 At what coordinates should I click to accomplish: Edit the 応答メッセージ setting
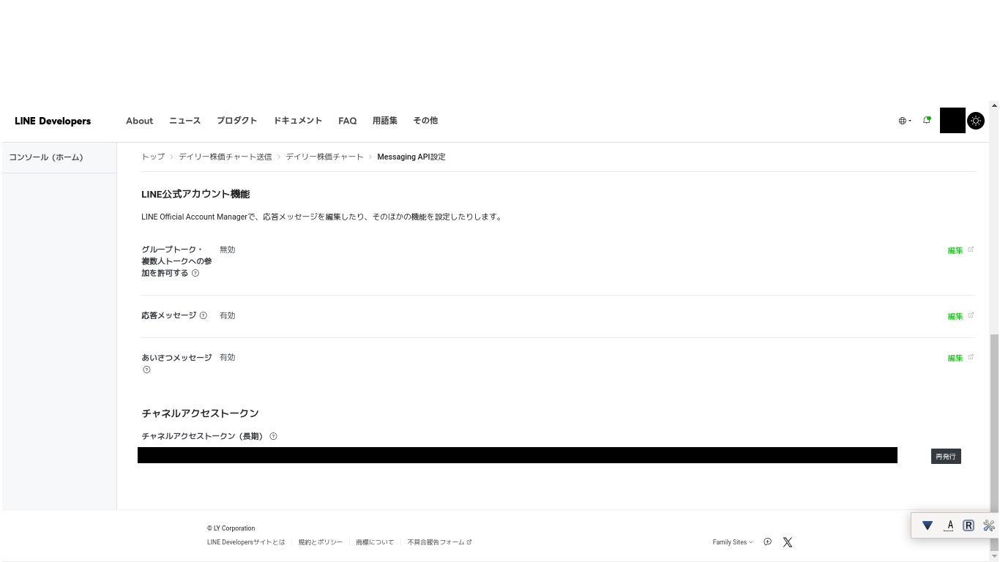click(x=960, y=316)
